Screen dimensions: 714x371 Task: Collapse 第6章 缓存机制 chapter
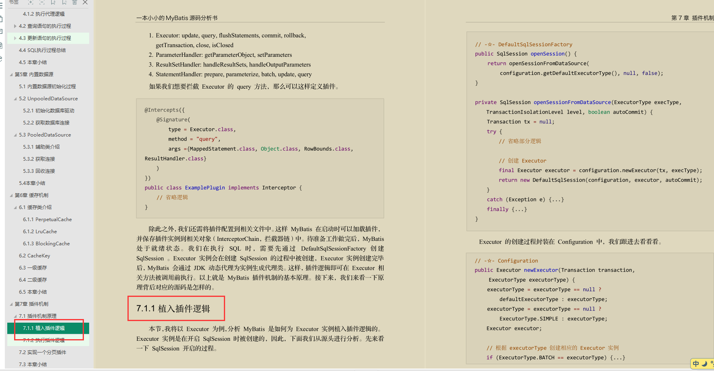pos(11,195)
